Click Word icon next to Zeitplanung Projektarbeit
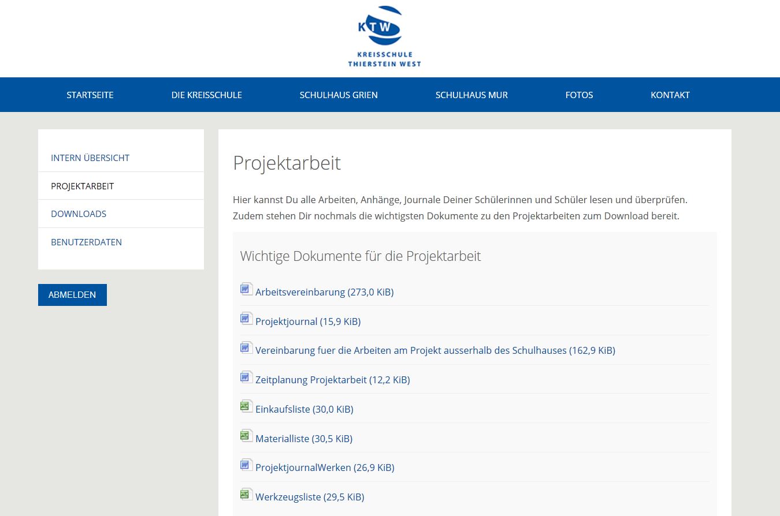The height and width of the screenshot is (516, 780). click(247, 377)
